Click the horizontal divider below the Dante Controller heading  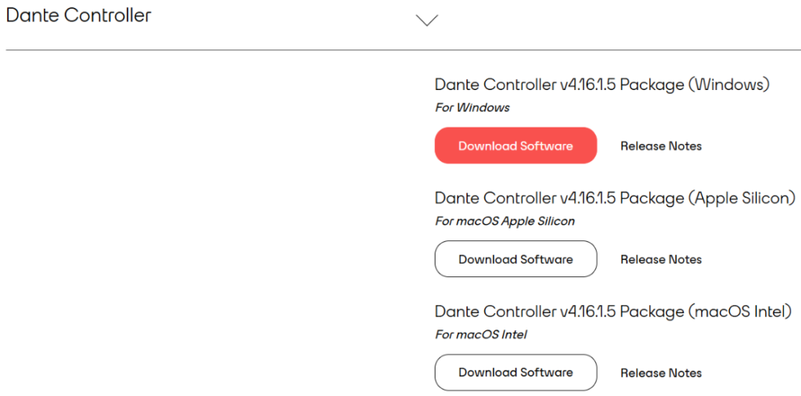pyautogui.click(x=403, y=50)
